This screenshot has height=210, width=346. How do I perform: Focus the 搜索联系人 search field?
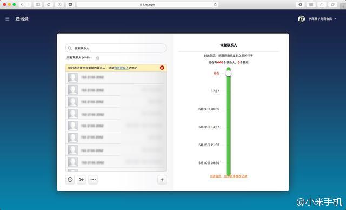click(x=116, y=48)
